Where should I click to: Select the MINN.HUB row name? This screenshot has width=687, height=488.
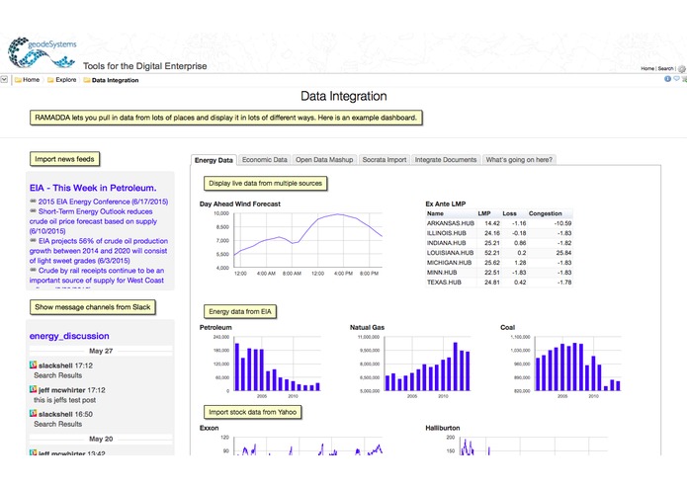click(x=442, y=273)
